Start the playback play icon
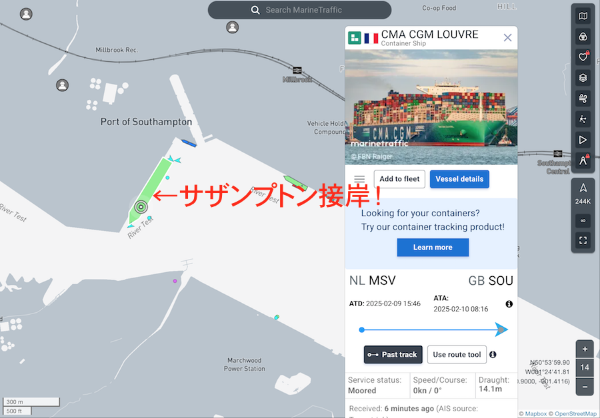 pos(583,140)
